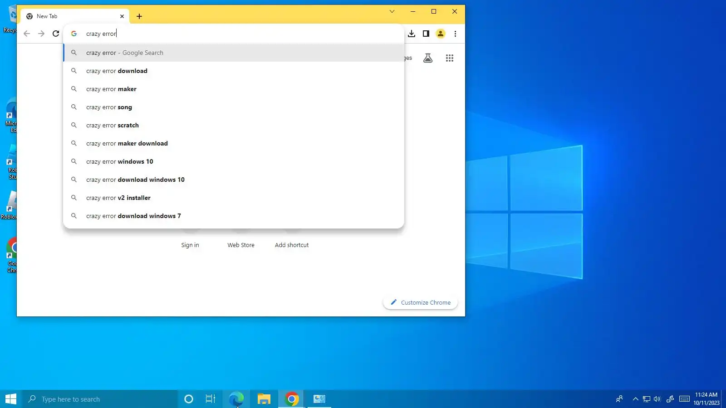Viewport: 726px width, 408px height.
Task: Open File Explorer from the taskbar
Action: click(264, 399)
